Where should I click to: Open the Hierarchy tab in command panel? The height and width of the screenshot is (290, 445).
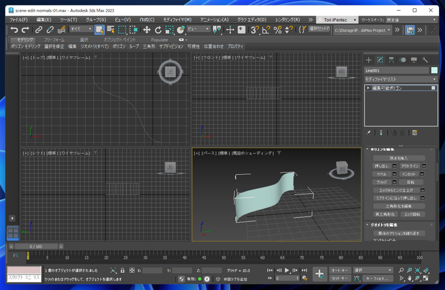tap(392, 60)
